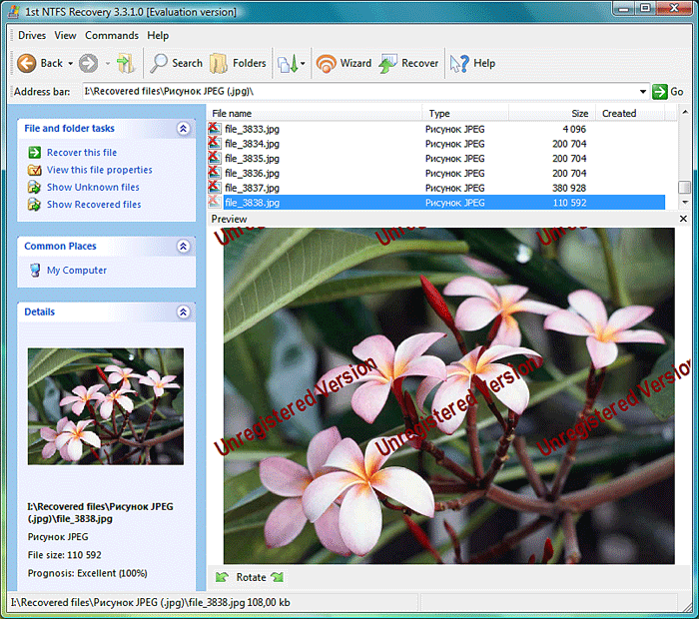Open the Commands menu
The width and height of the screenshot is (699, 619).
tap(112, 36)
